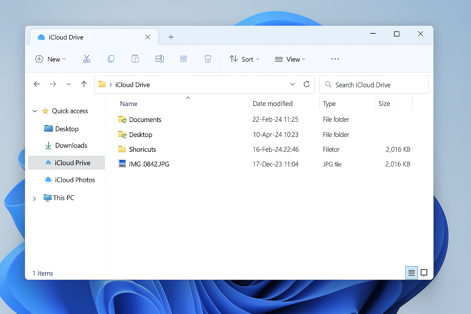Click the Refresh icon in the address bar
The image size is (471, 314).
pos(307,84)
